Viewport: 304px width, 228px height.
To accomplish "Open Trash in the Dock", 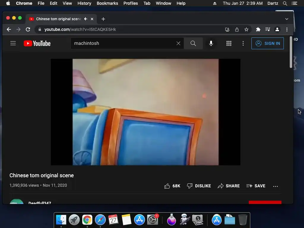I will (x=243, y=220).
